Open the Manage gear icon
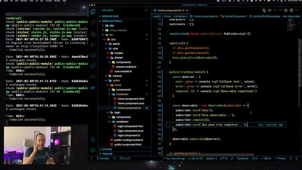Screen dimensions: 302x170 93,150
